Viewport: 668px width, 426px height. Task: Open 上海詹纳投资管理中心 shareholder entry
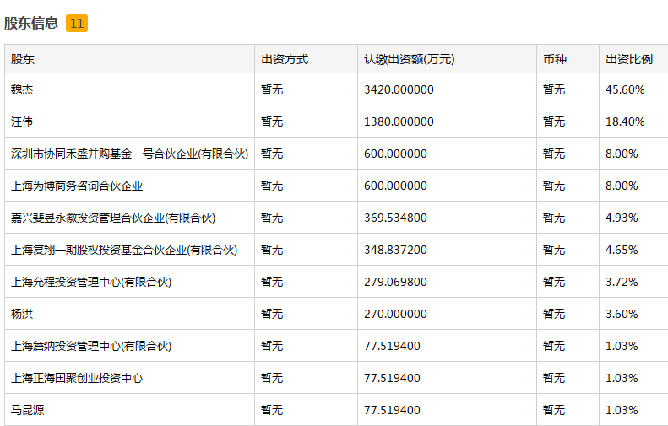click(91, 346)
